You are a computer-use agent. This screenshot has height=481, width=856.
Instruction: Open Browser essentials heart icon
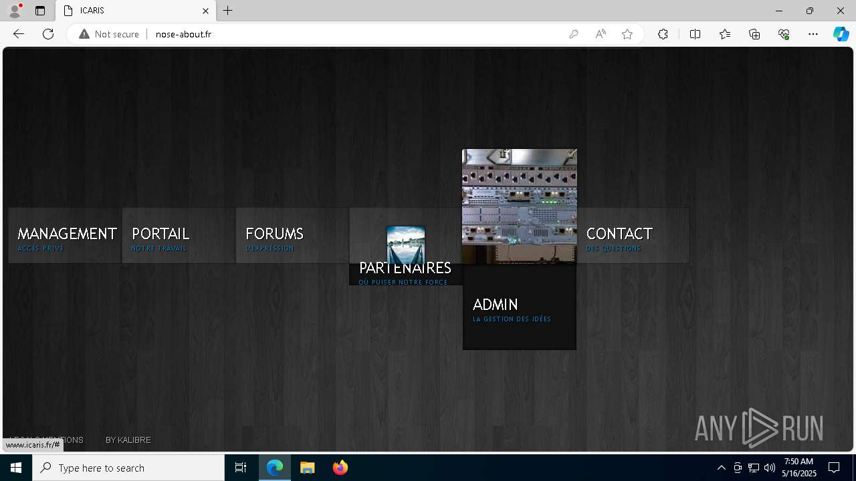[784, 34]
